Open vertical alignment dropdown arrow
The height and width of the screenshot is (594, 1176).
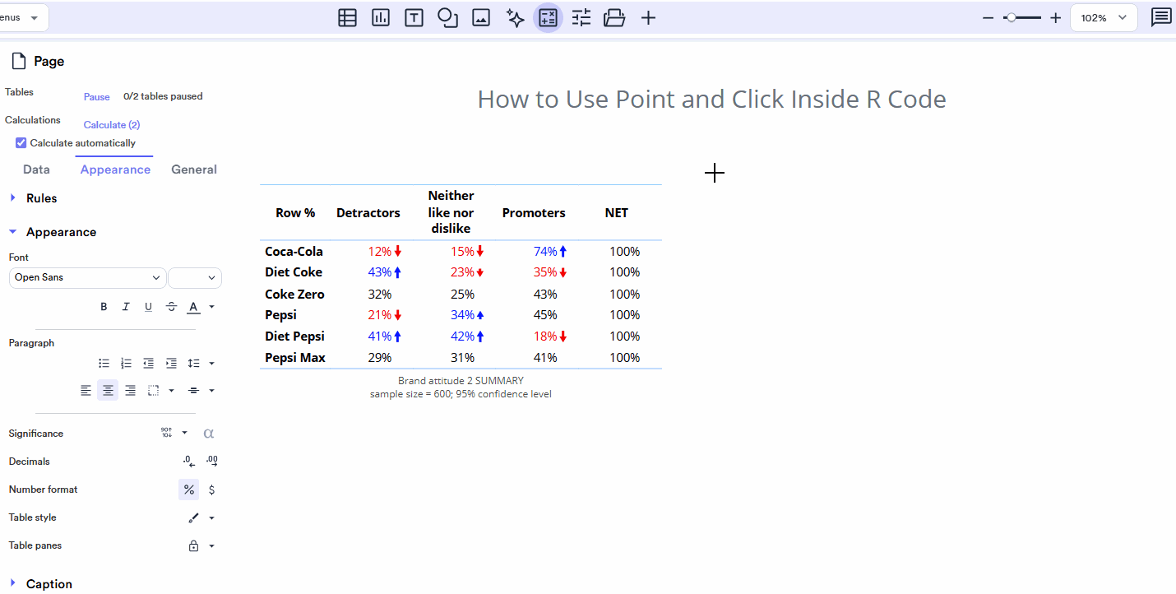click(x=211, y=390)
